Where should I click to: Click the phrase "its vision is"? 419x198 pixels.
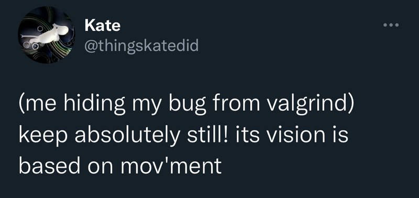(292, 135)
